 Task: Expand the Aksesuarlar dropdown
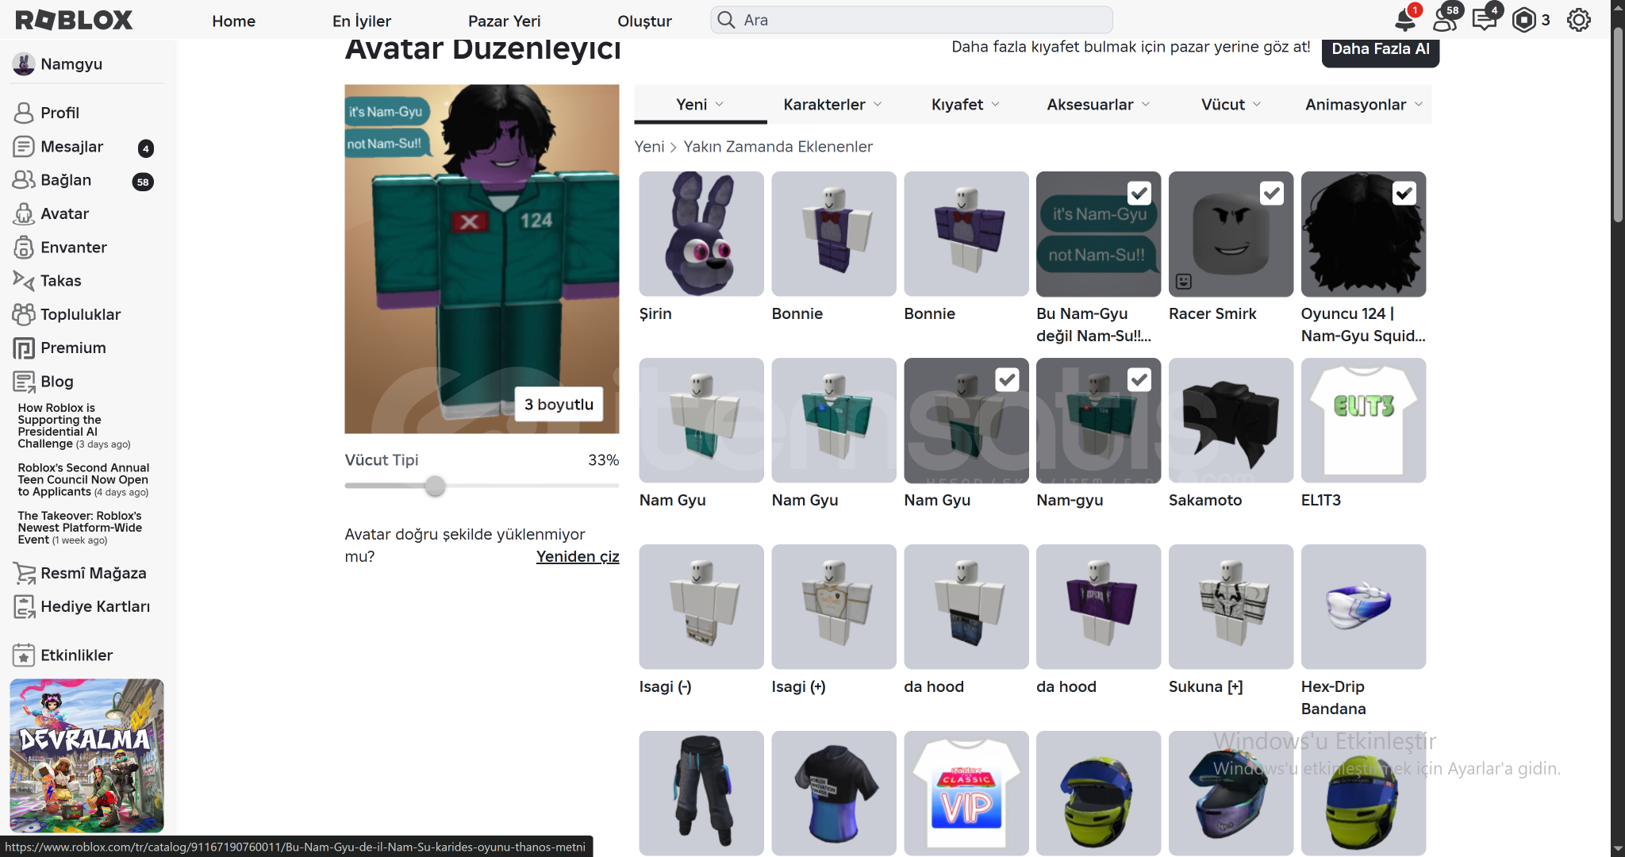click(1099, 105)
